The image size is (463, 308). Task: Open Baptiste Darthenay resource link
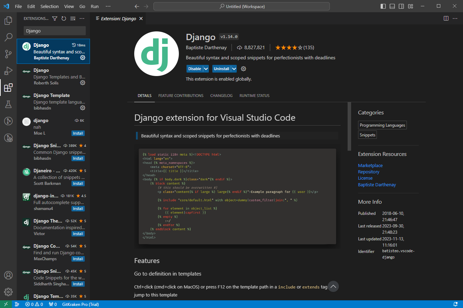377,185
